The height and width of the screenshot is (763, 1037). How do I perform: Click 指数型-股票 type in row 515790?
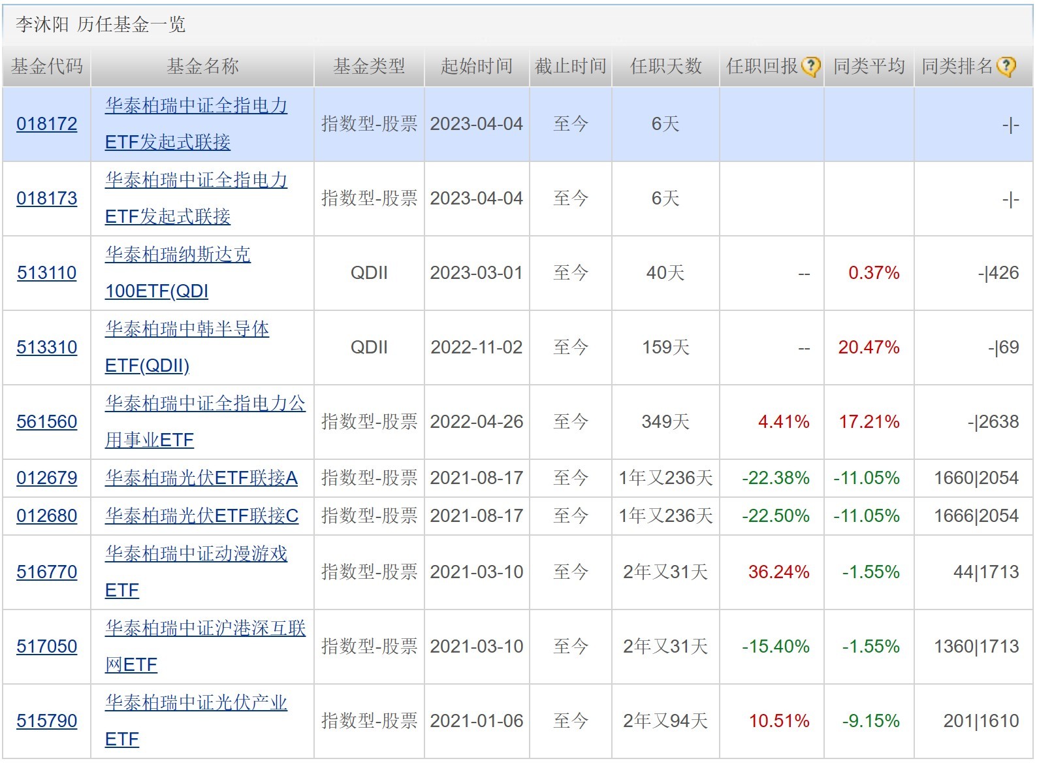tap(369, 721)
